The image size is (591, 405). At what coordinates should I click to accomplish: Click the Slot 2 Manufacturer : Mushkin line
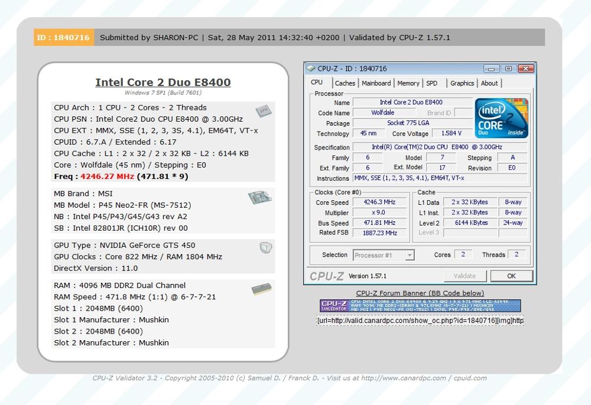coord(111,342)
